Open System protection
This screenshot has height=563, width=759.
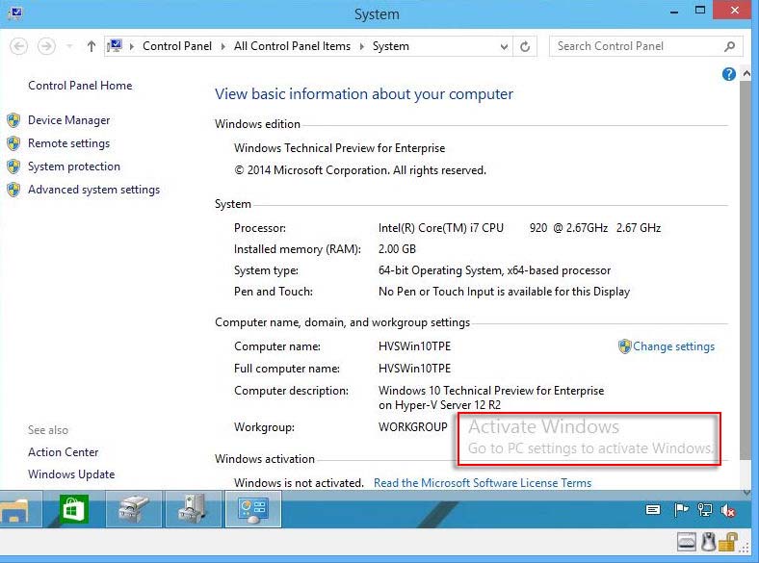pyautogui.click(x=73, y=166)
